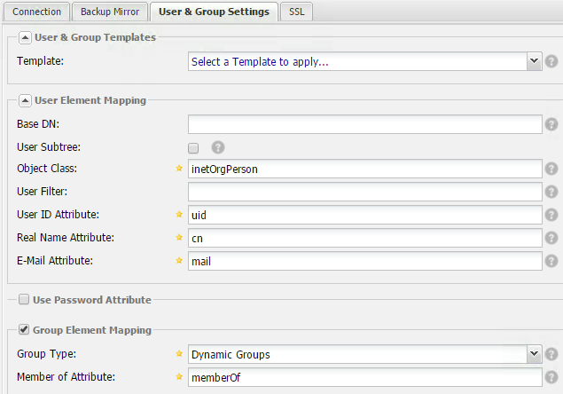Switch to the Connection tab
The width and height of the screenshot is (563, 394).
36,12
